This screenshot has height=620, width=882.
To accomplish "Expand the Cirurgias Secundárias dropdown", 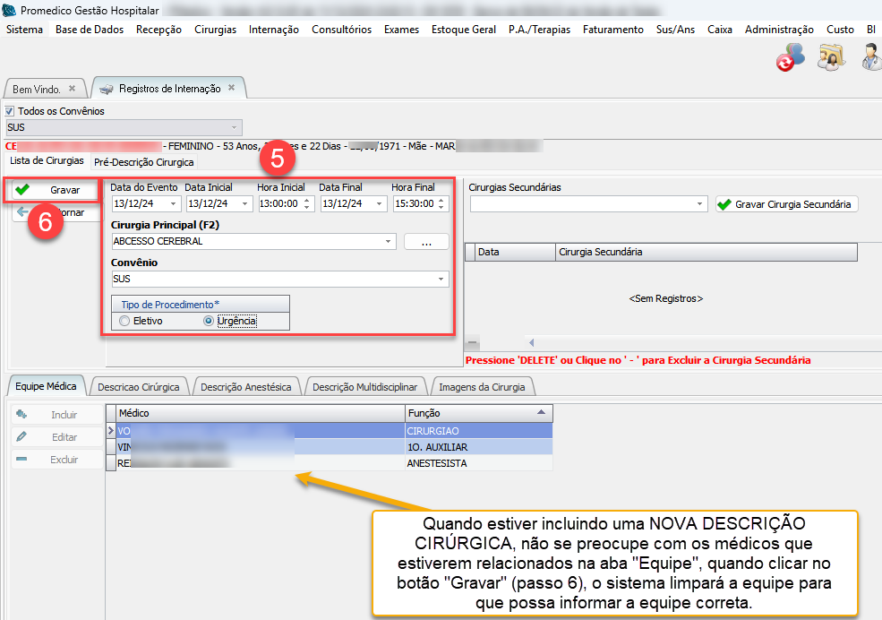I will point(699,204).
